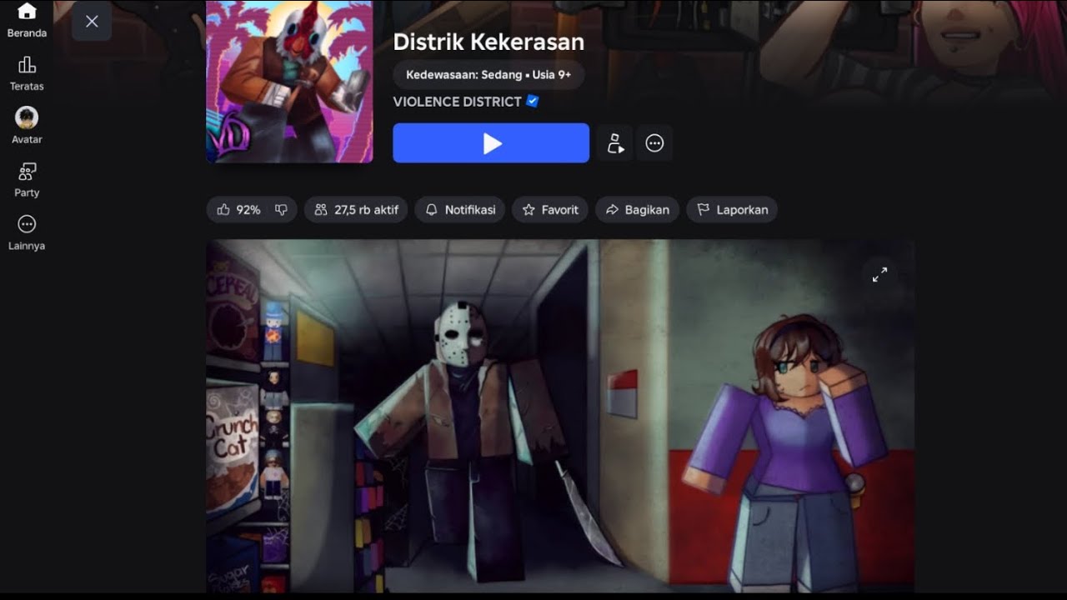Open the game preview screenshot image
1067x600 pixels.
[560, 416]
